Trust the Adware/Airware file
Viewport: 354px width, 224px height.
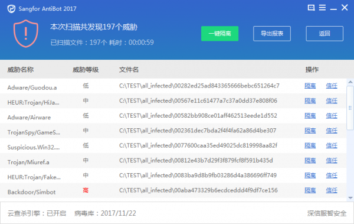(x=332, y=116)
